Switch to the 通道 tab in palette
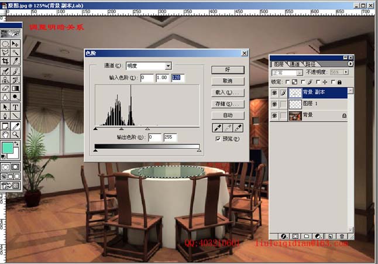 (294, 64)
